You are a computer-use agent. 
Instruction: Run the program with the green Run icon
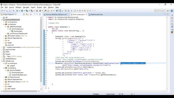(22, 11)
